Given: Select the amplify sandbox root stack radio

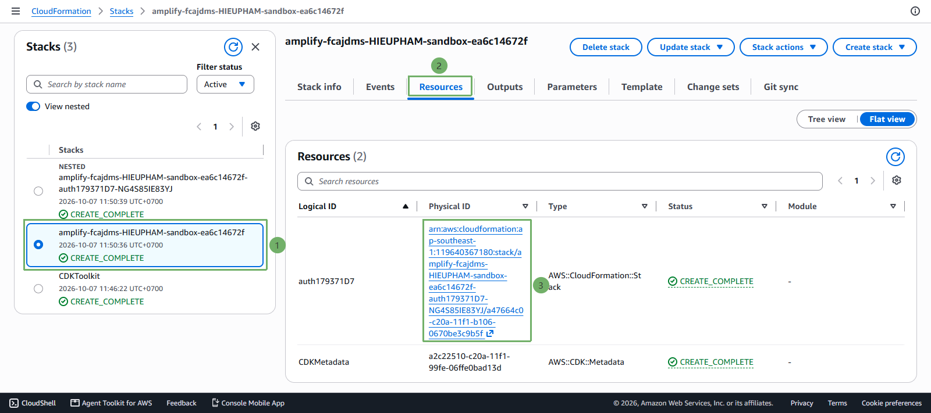Looking at the screenshot, I should [38, 245].
